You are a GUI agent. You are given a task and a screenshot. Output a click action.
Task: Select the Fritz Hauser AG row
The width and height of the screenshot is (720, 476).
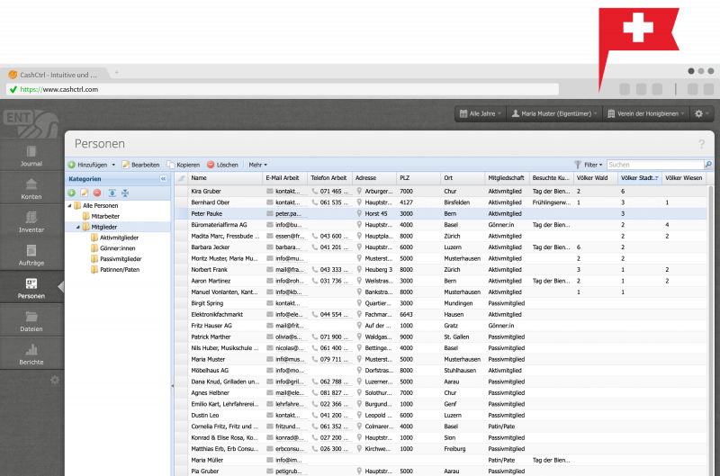pyautogui.click(x=440, y=326)
